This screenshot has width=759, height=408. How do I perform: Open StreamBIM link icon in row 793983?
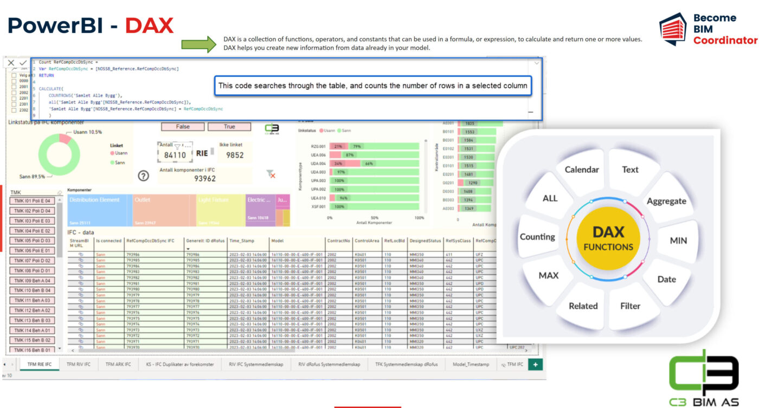[81, 271]
